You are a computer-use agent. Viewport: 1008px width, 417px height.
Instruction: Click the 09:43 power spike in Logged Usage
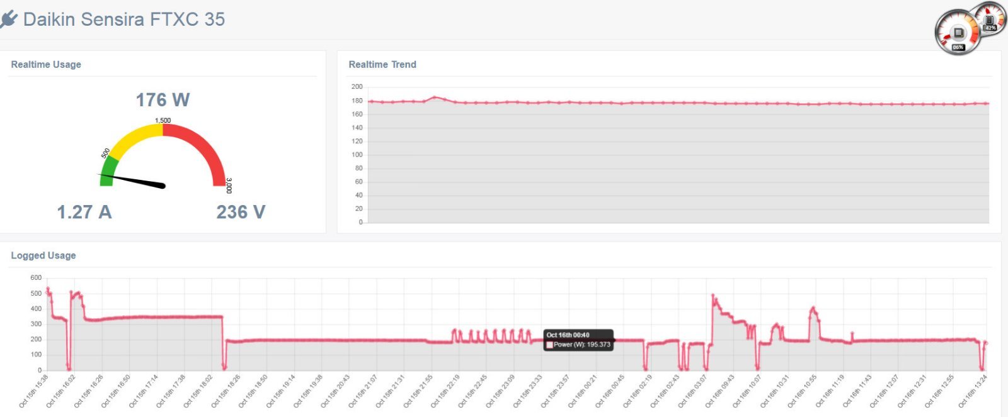(x=713, y=295)
